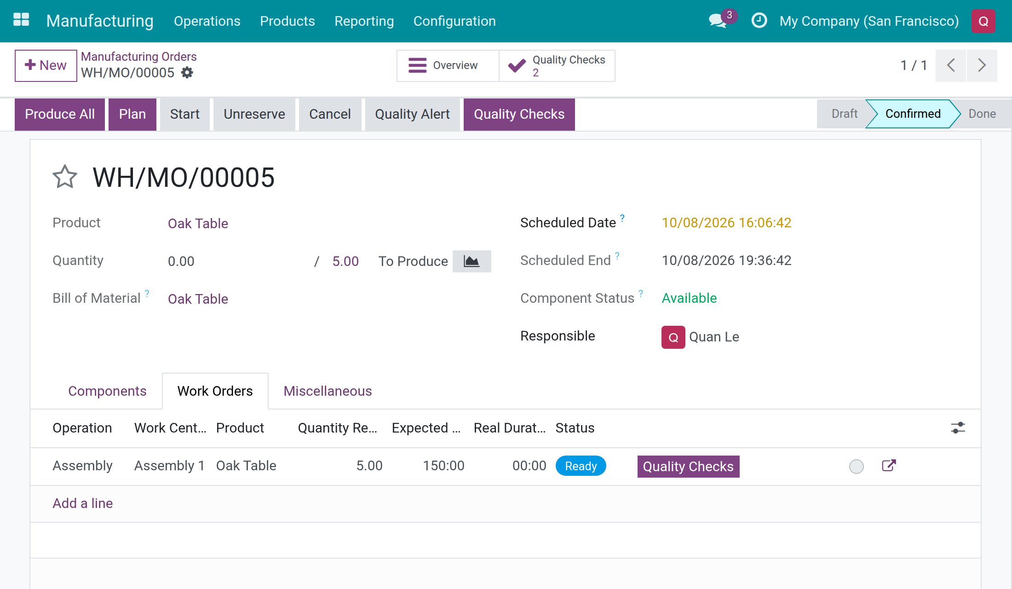Image resolution: width=1012 pixels, height=589 pixels.
Task: Open the messages chat icon
Action: (719, 21)
